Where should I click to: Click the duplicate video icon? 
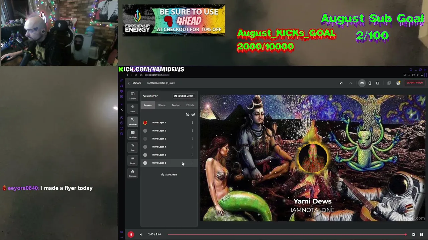point(389,83)
